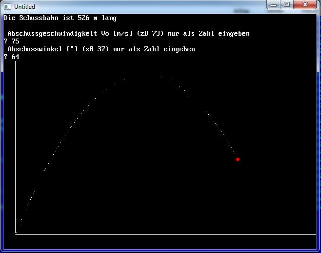Click the entered value '? 75'

[x=12, y=41]
